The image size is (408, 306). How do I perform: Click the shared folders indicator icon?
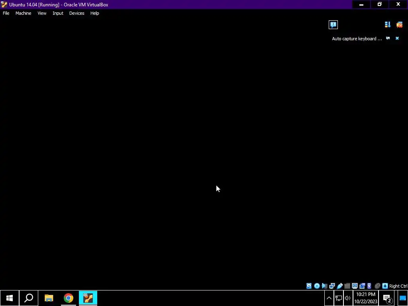[347, 286]
